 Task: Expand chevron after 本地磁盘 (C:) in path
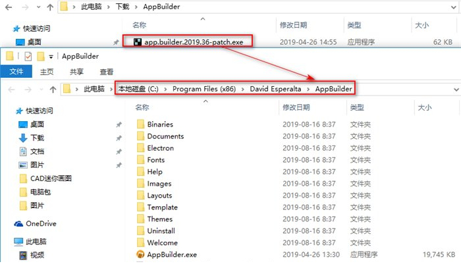pyautogui.click(x=165, y=89)
